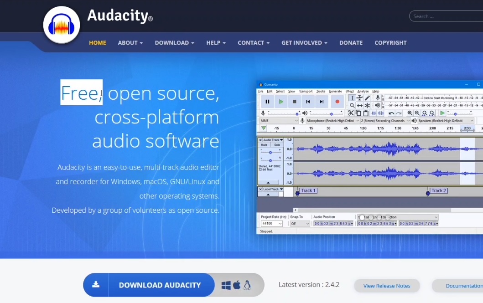This screenshot has width=483, height=303.
Task: Select the Zoom magnifier tool
Action: 352,106
